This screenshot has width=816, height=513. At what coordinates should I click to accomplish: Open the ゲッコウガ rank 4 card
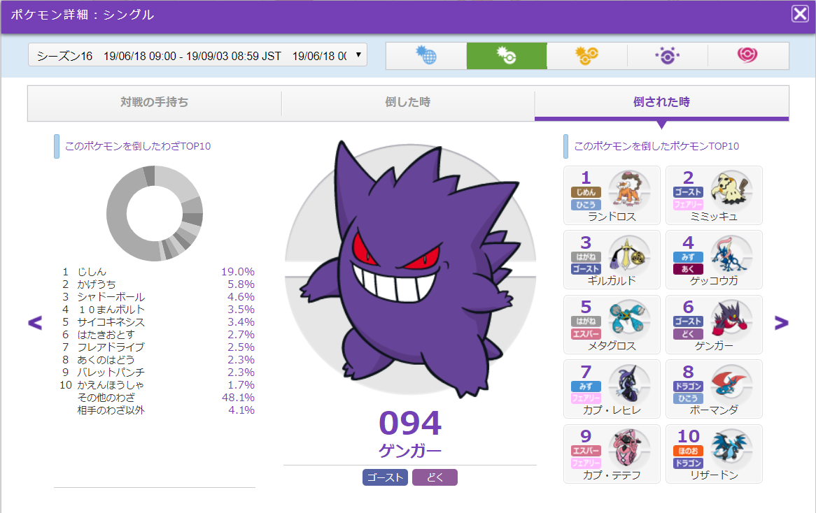click(714, 260)
